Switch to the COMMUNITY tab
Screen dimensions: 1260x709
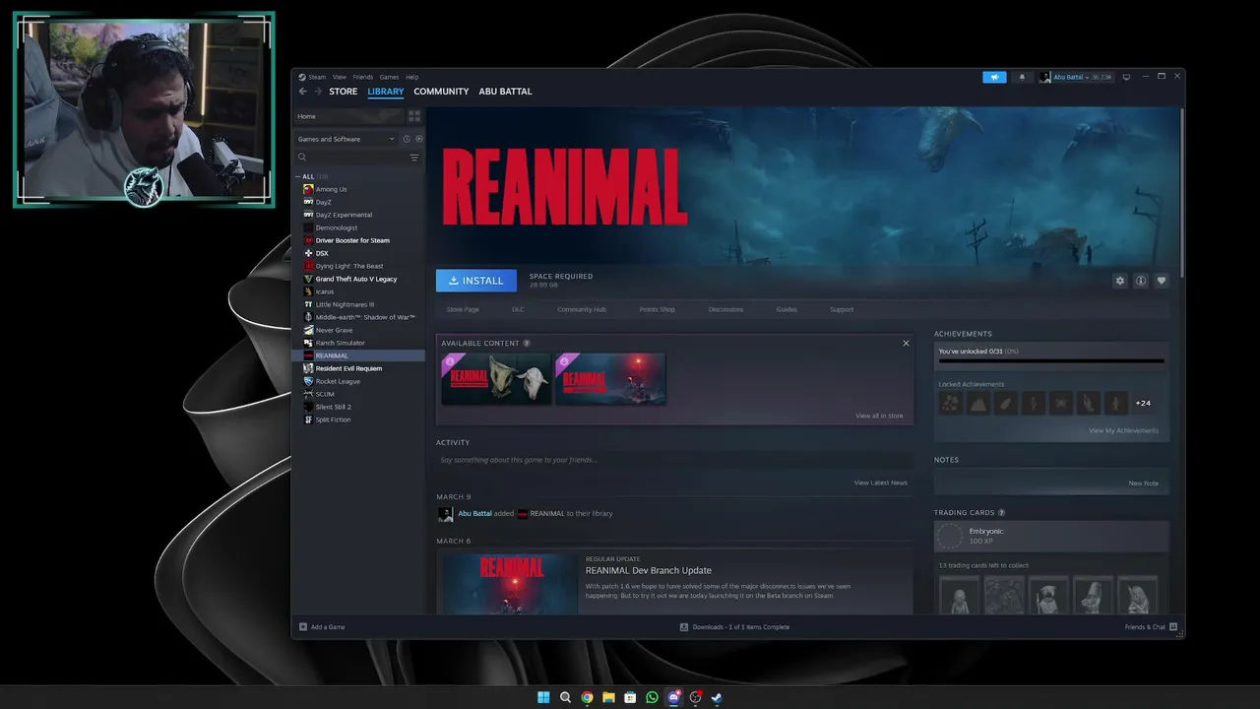click(441, 92)
